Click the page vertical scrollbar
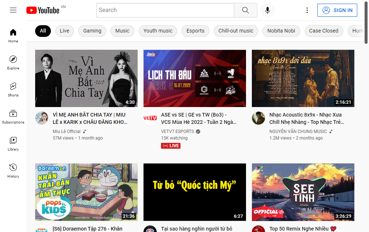 coord(366,22)
